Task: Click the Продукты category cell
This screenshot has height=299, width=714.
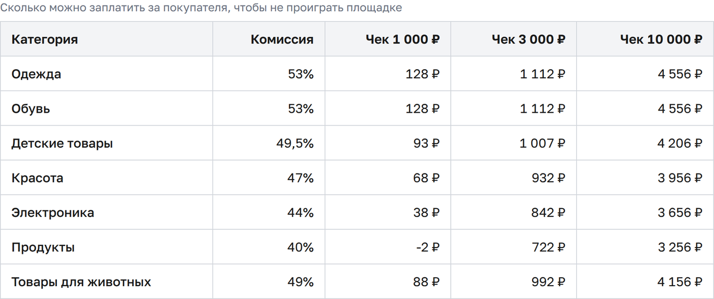Action: (43, 247)
